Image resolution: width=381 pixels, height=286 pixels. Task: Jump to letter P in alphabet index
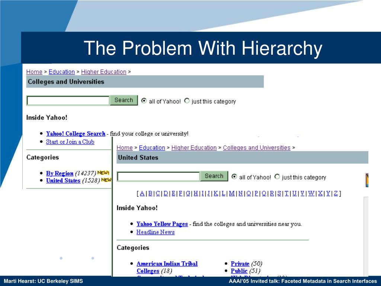click(256, 194)
